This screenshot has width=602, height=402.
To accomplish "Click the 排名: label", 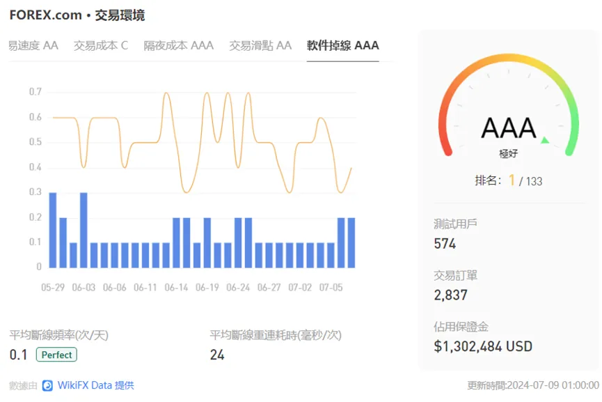I will coord(489,180).
